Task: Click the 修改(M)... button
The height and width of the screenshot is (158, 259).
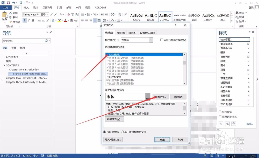Action: [160, 97]
